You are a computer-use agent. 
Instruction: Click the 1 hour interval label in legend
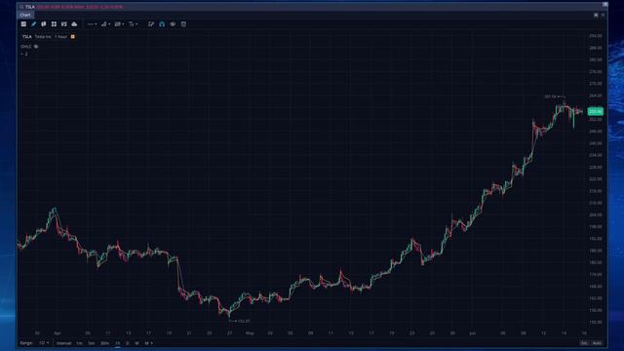(x=60, y=37)
